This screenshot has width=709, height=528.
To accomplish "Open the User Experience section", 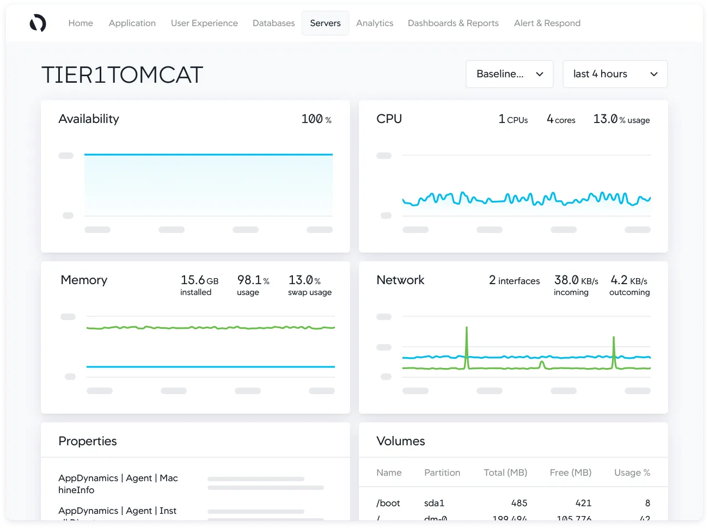I will [x=204, y=23].
